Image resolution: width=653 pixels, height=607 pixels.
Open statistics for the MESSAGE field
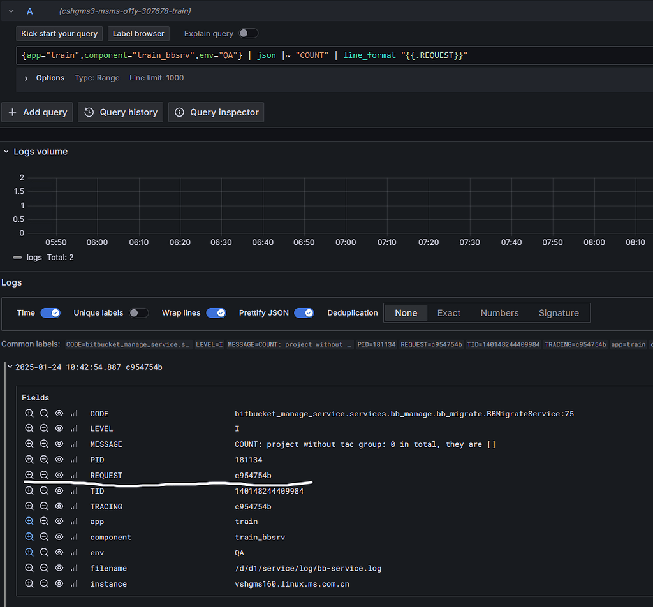(73, 444)
